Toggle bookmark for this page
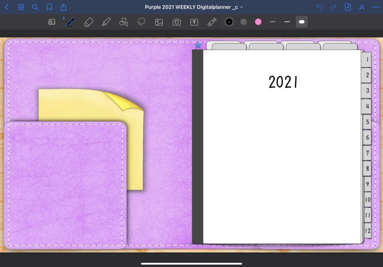 click(49, 7)
